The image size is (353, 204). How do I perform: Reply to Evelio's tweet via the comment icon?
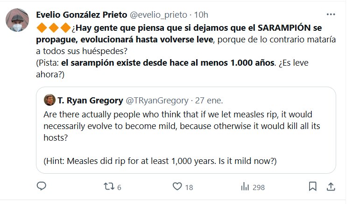coord(42,187)
